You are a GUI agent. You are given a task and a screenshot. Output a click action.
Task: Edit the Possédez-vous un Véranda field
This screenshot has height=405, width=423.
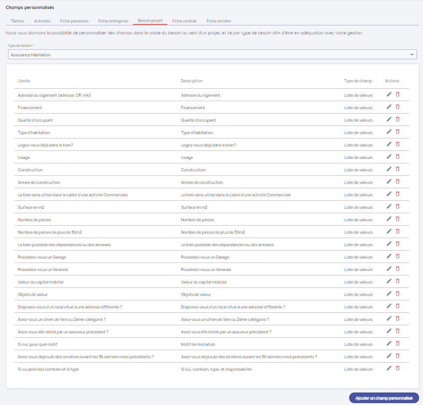pos(389,269)
